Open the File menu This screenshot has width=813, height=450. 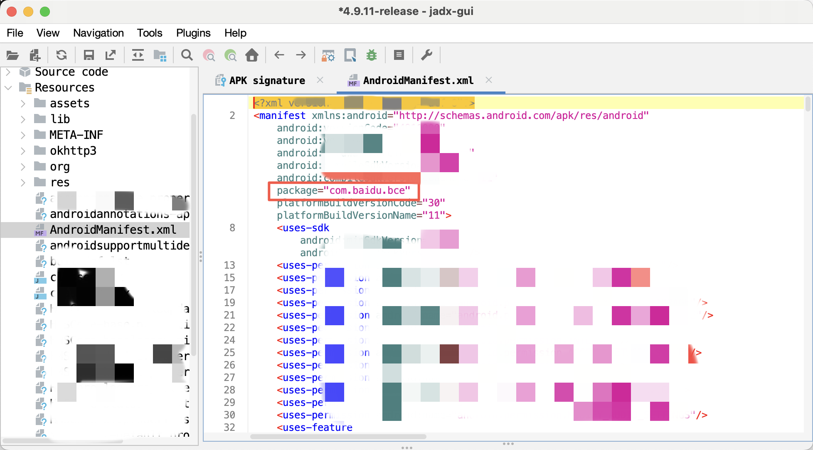15,33
